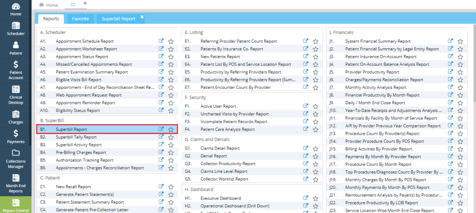Open Superbill Tally Report in a new window

tap(161, 137)
